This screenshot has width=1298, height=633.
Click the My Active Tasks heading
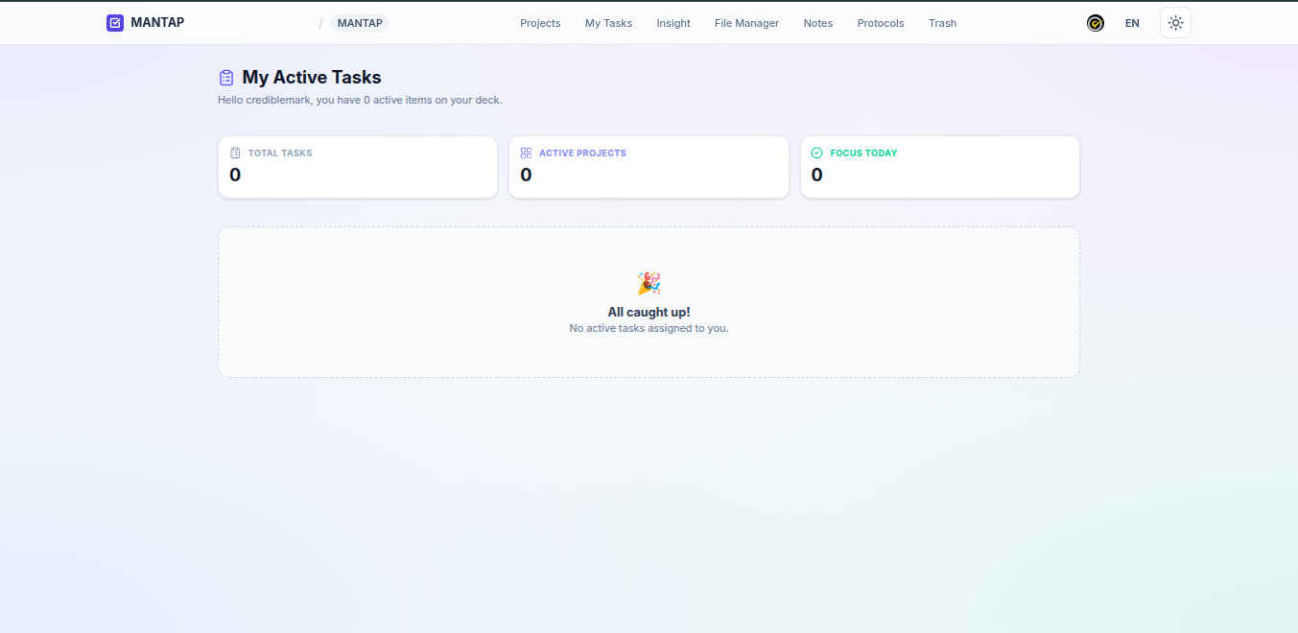click(x=312, y=78)
